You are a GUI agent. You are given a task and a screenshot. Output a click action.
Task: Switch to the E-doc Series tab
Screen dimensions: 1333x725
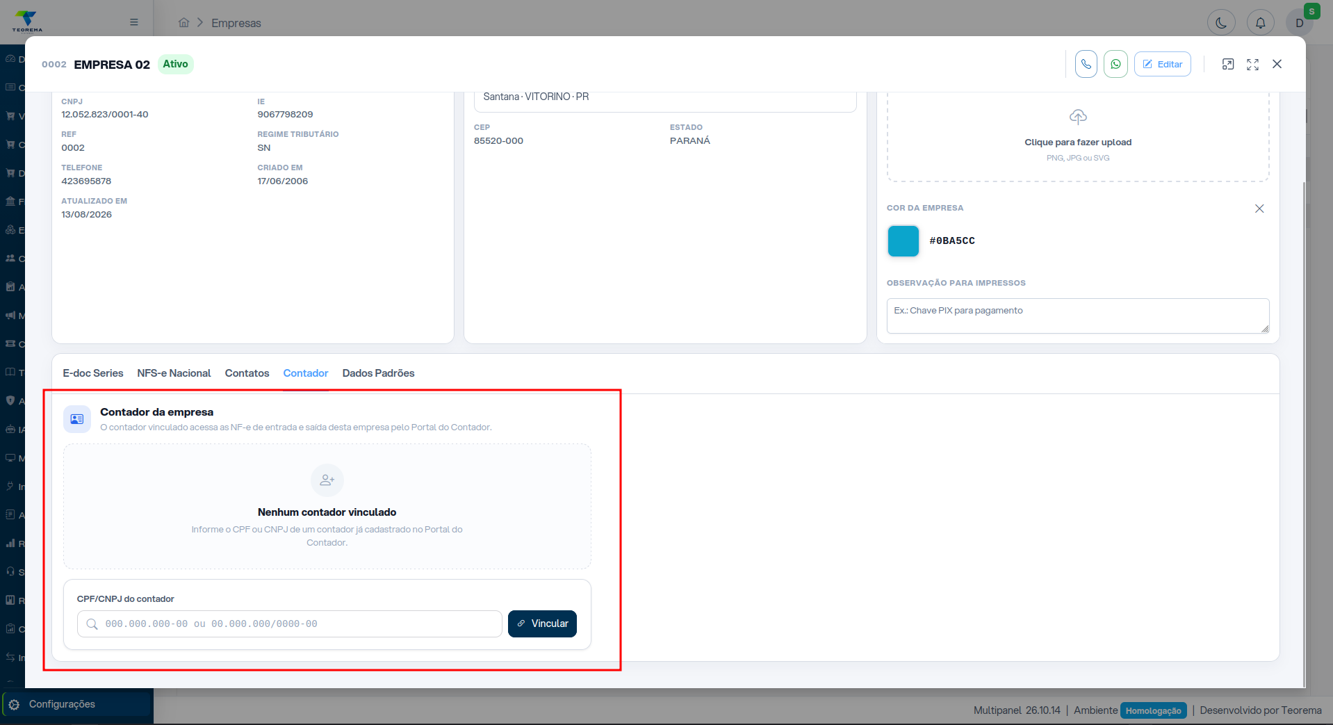coord(93,373)
